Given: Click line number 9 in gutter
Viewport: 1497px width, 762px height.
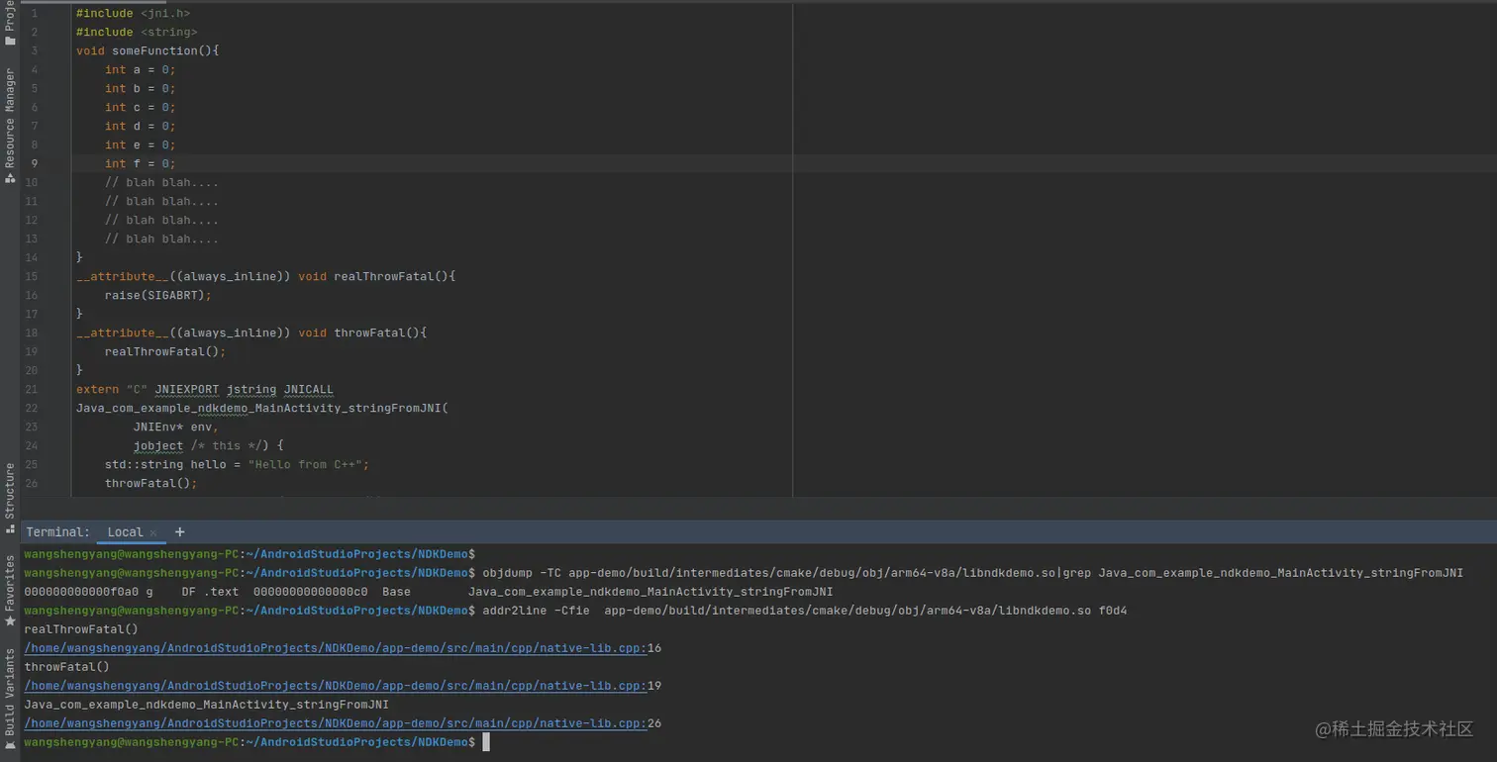Looking at the screenshot, I should click(34, 164).
